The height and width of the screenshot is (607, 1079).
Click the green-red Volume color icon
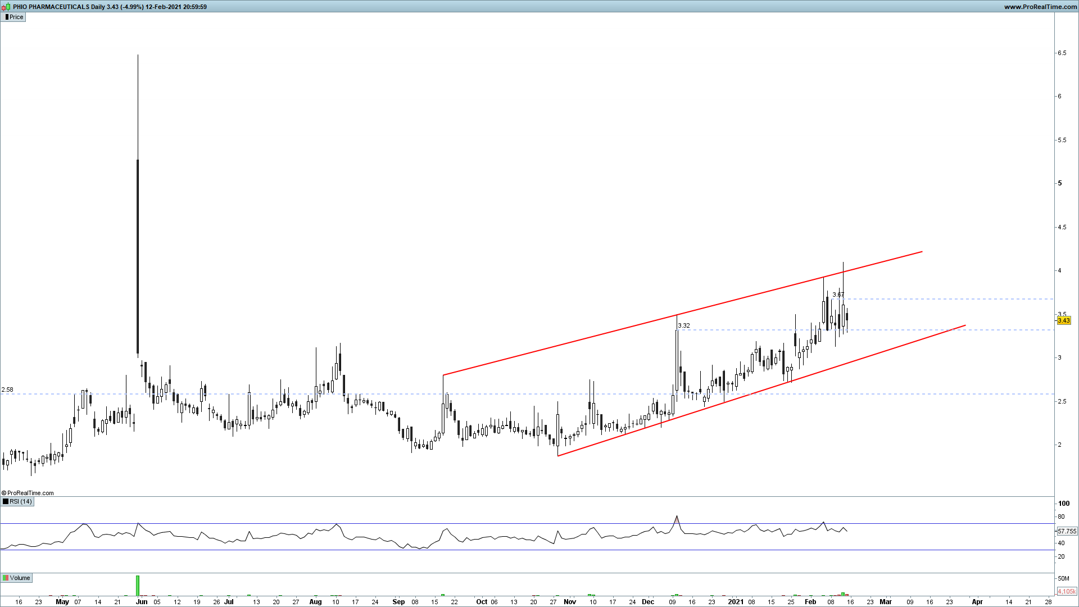[x=6, y=578]
